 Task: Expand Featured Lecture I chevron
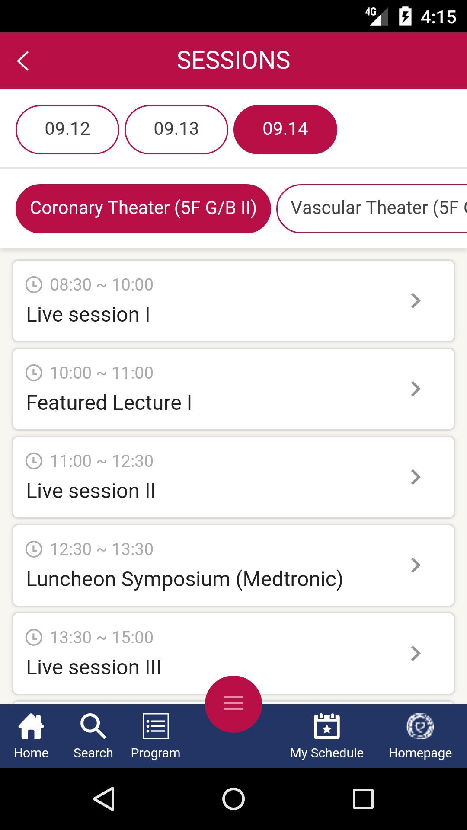point(416,389)
